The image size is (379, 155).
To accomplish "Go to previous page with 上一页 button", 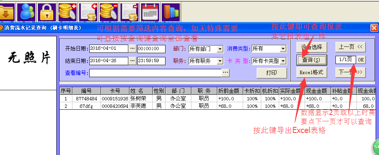I will [x=350, y=47].
